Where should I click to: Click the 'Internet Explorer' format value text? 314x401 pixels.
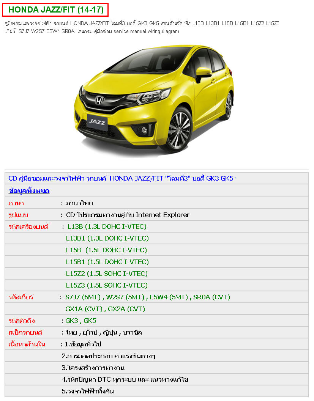point(163,215)
